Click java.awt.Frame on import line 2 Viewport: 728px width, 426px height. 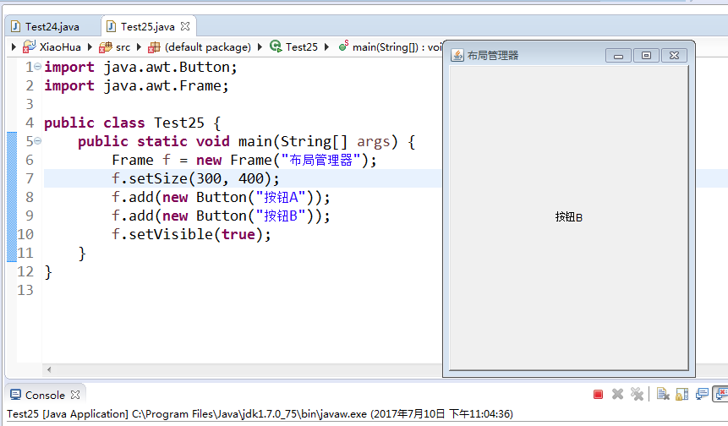pyautogui.click(x=162, y=86)
